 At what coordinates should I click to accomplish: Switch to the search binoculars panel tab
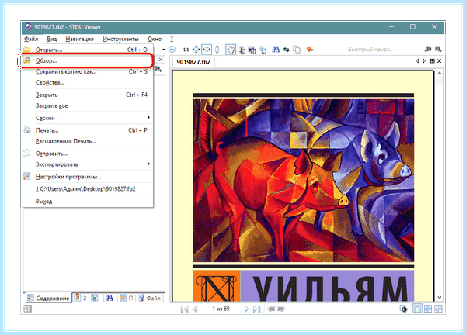click(x=109, y=298)
